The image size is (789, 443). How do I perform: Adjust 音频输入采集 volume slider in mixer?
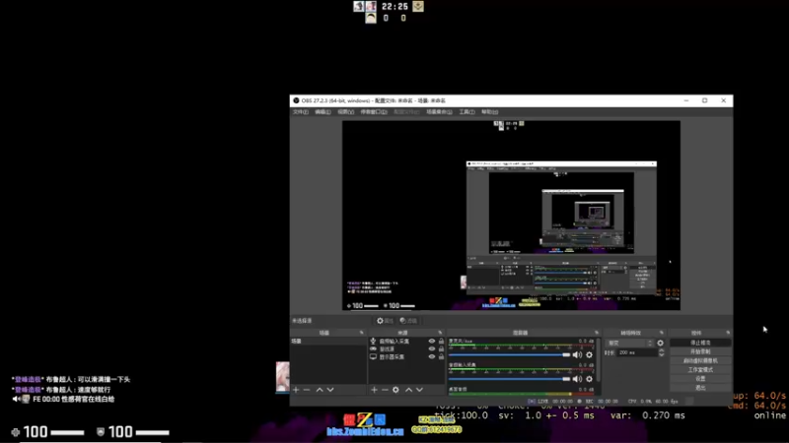click(509, 379)
